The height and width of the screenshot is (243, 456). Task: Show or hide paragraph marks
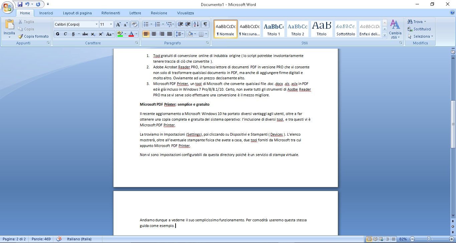tap(205, 24)
